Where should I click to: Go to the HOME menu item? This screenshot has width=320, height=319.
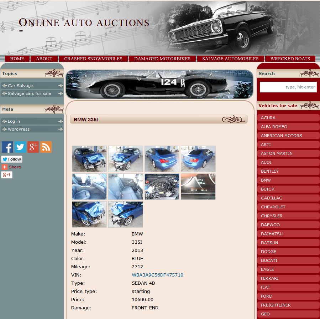(x=17, y=59)
